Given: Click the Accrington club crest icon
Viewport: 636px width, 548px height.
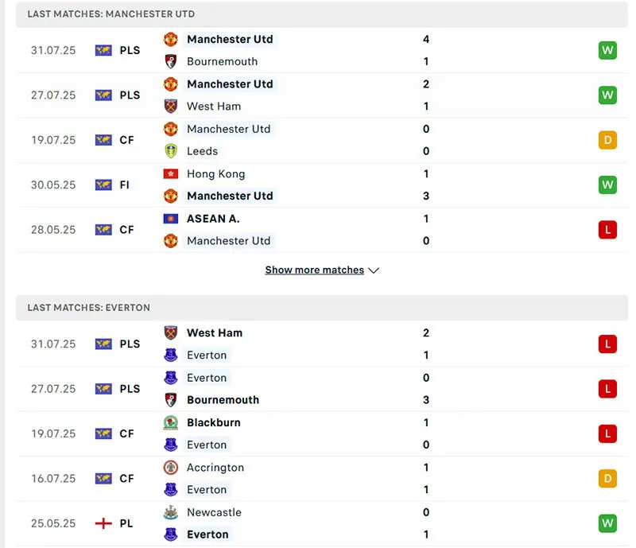Looking at the screenshot, I should point(170,468).
